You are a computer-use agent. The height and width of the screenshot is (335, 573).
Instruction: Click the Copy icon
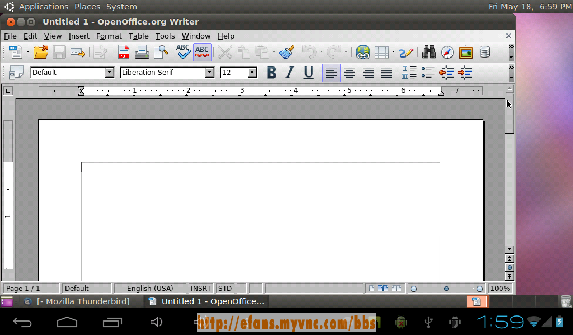243,52
